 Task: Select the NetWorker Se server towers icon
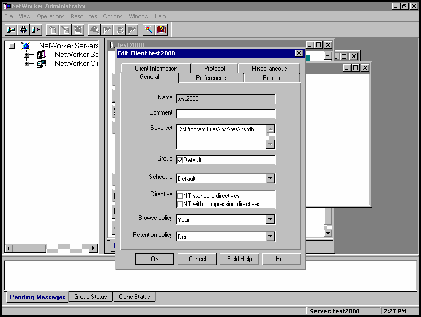click(41, 55)
